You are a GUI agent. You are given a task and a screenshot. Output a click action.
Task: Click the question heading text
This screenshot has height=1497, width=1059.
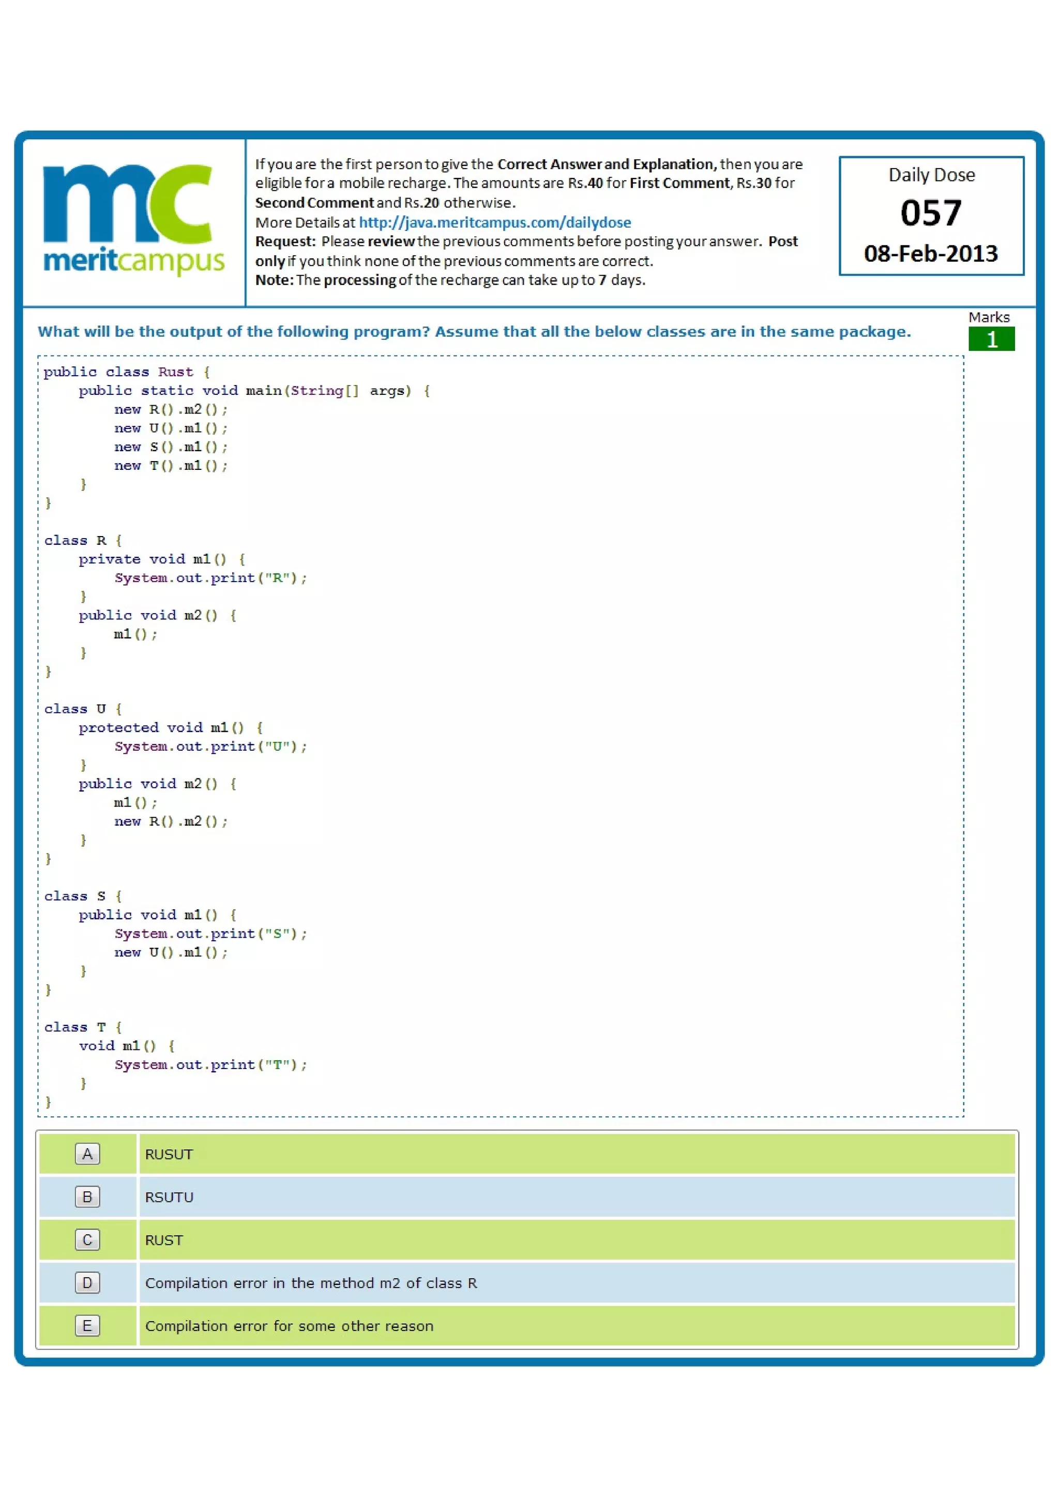[x=474, y=332]
